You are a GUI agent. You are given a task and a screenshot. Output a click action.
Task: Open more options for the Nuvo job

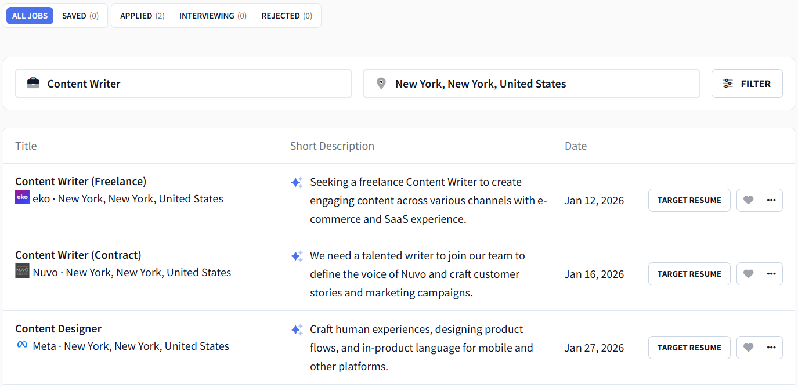click(x=771, y=274)
